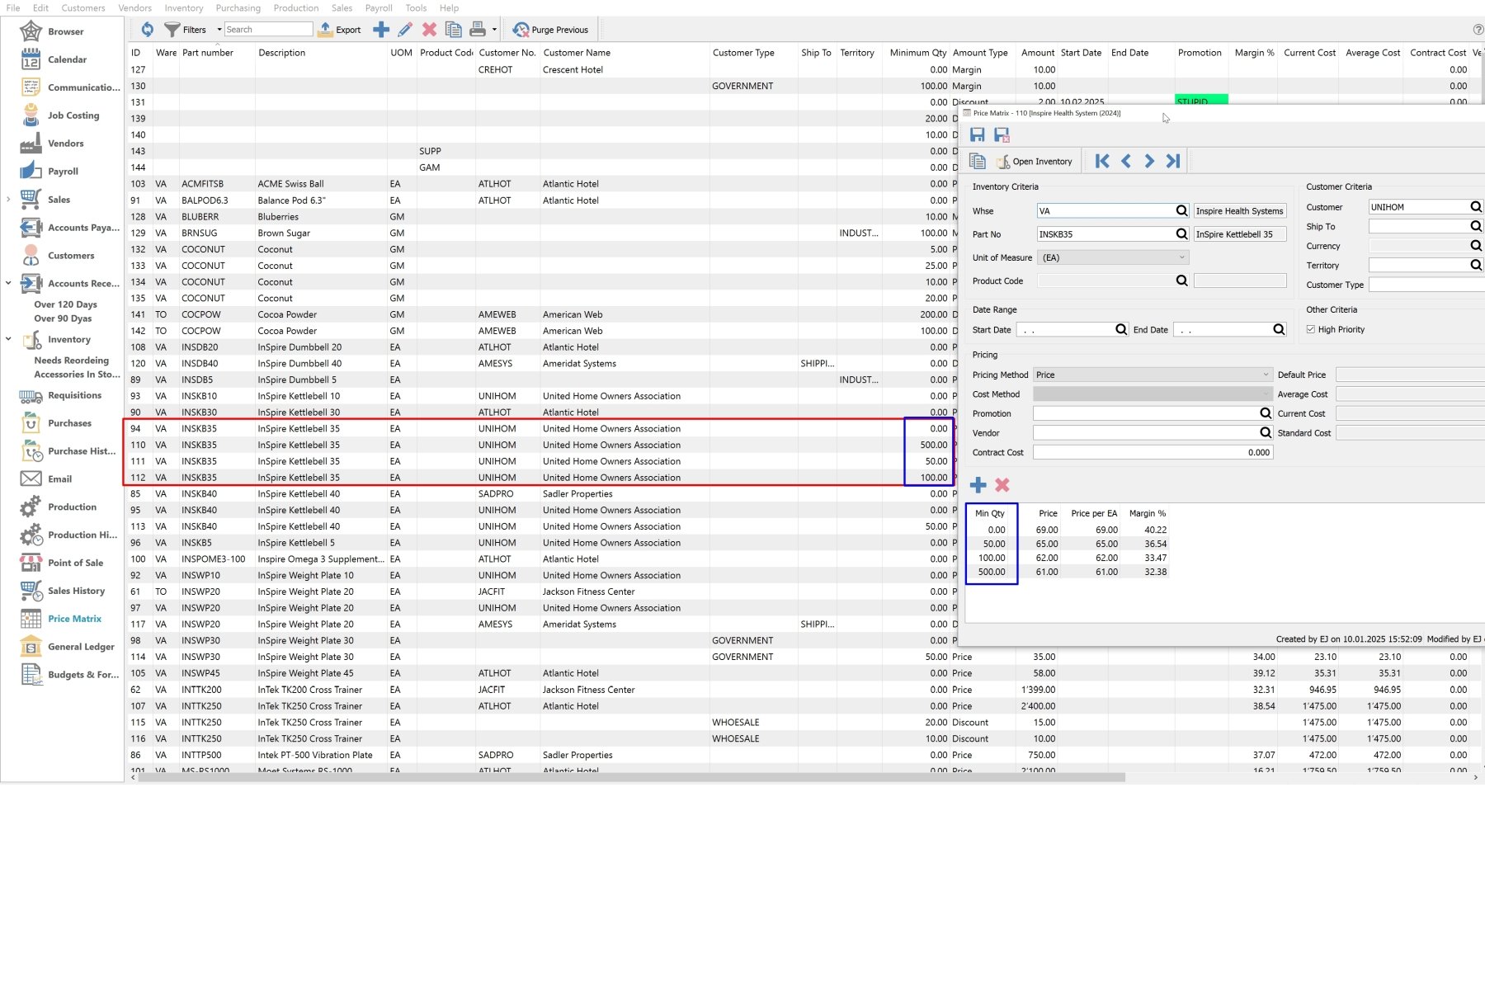Viewport: 1485px width, 990px height.
Task: Open the Payroll menu
Action: pyautogui.click(x=379, y=7)
